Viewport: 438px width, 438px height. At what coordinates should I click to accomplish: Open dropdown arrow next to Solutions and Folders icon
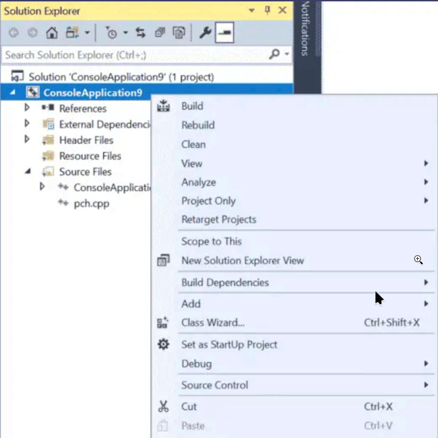87,33
